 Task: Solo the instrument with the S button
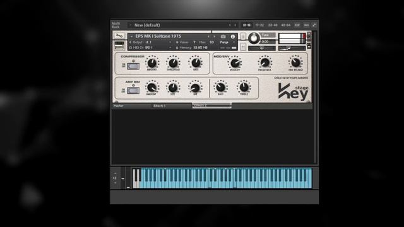243,37
